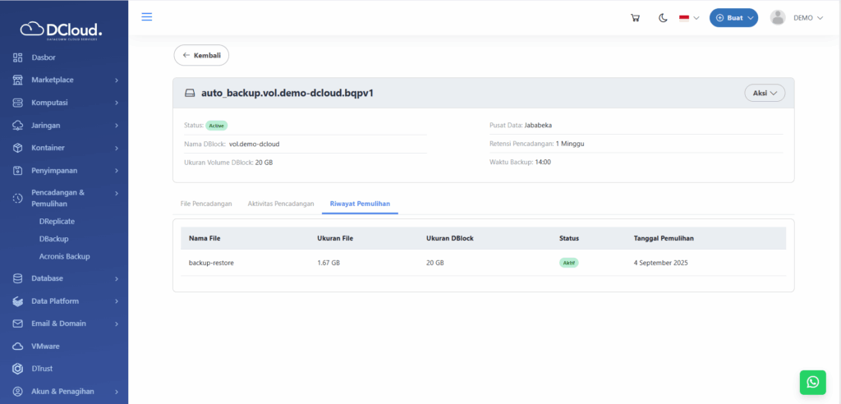Toggle dark mode moon icon

663,18
